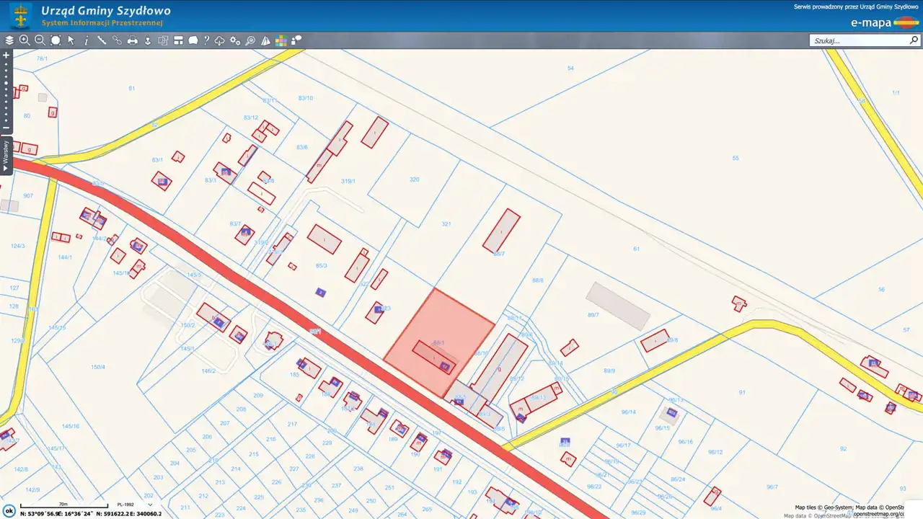Click the e-mapa logo link
Screen dimensions: 923x519
(x=884, y=22)
